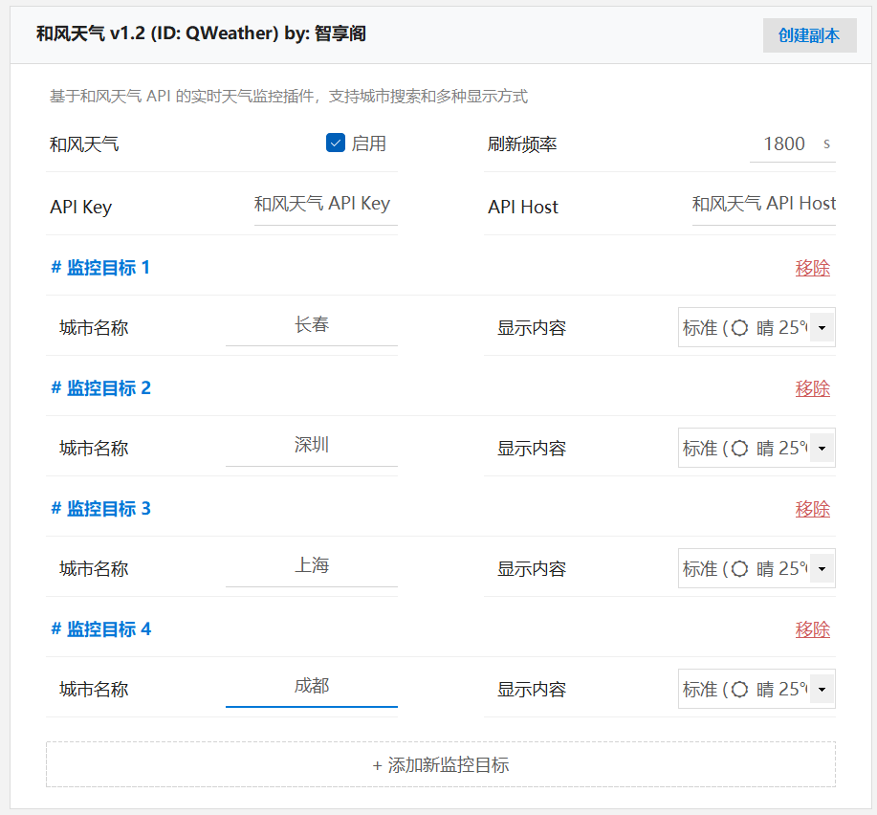Toggle the 和风天气 启用 checkbox
The height and width of the screenshot is (815, 877).
336,143
